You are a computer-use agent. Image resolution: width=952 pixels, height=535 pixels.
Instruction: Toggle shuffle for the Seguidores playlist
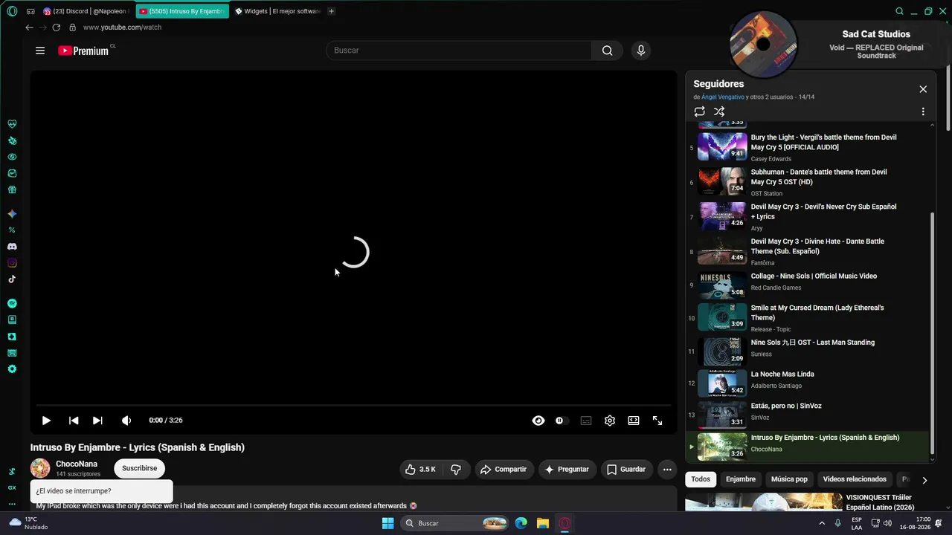719,111
